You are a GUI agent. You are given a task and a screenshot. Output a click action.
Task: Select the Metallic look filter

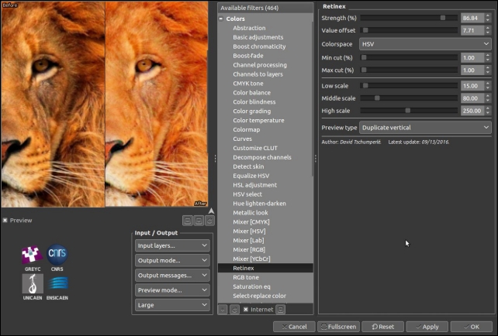point(251,213)
